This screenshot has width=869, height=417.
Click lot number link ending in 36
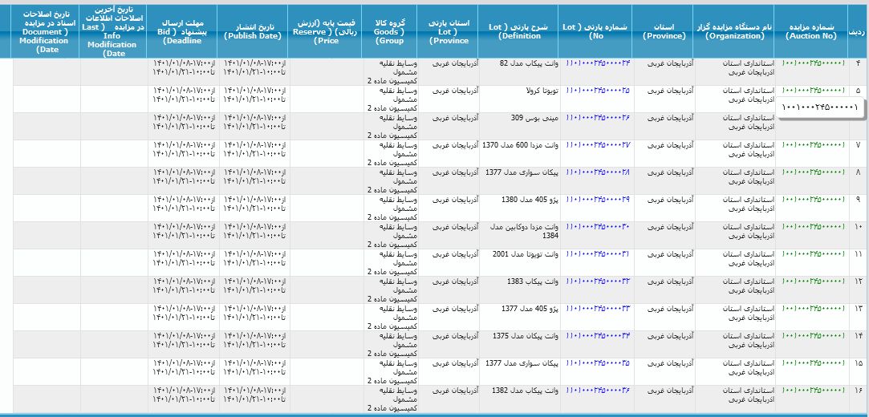coord(598,391)
